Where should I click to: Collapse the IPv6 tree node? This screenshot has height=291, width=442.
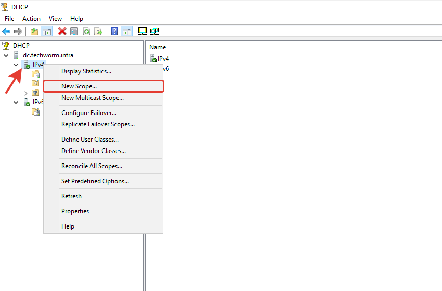tap(16, 102)
